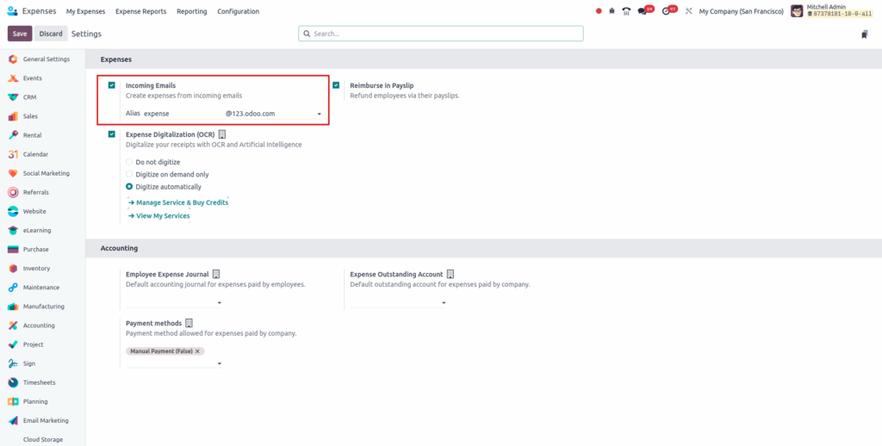Click the activities clock icon in top bar
This screenshot has width=882, height=446.
[x=666, y=11]
